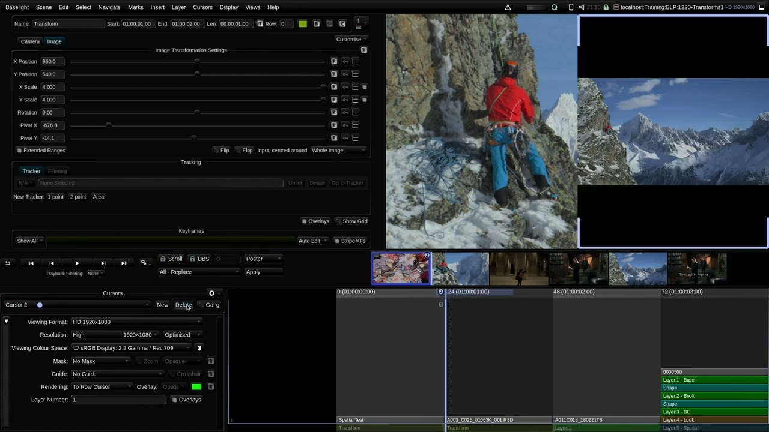Image resolution: width=769 pixels, height=432 pixels.
Task: Toggle the Gang option for cursors
Action: tap(209, 305)
